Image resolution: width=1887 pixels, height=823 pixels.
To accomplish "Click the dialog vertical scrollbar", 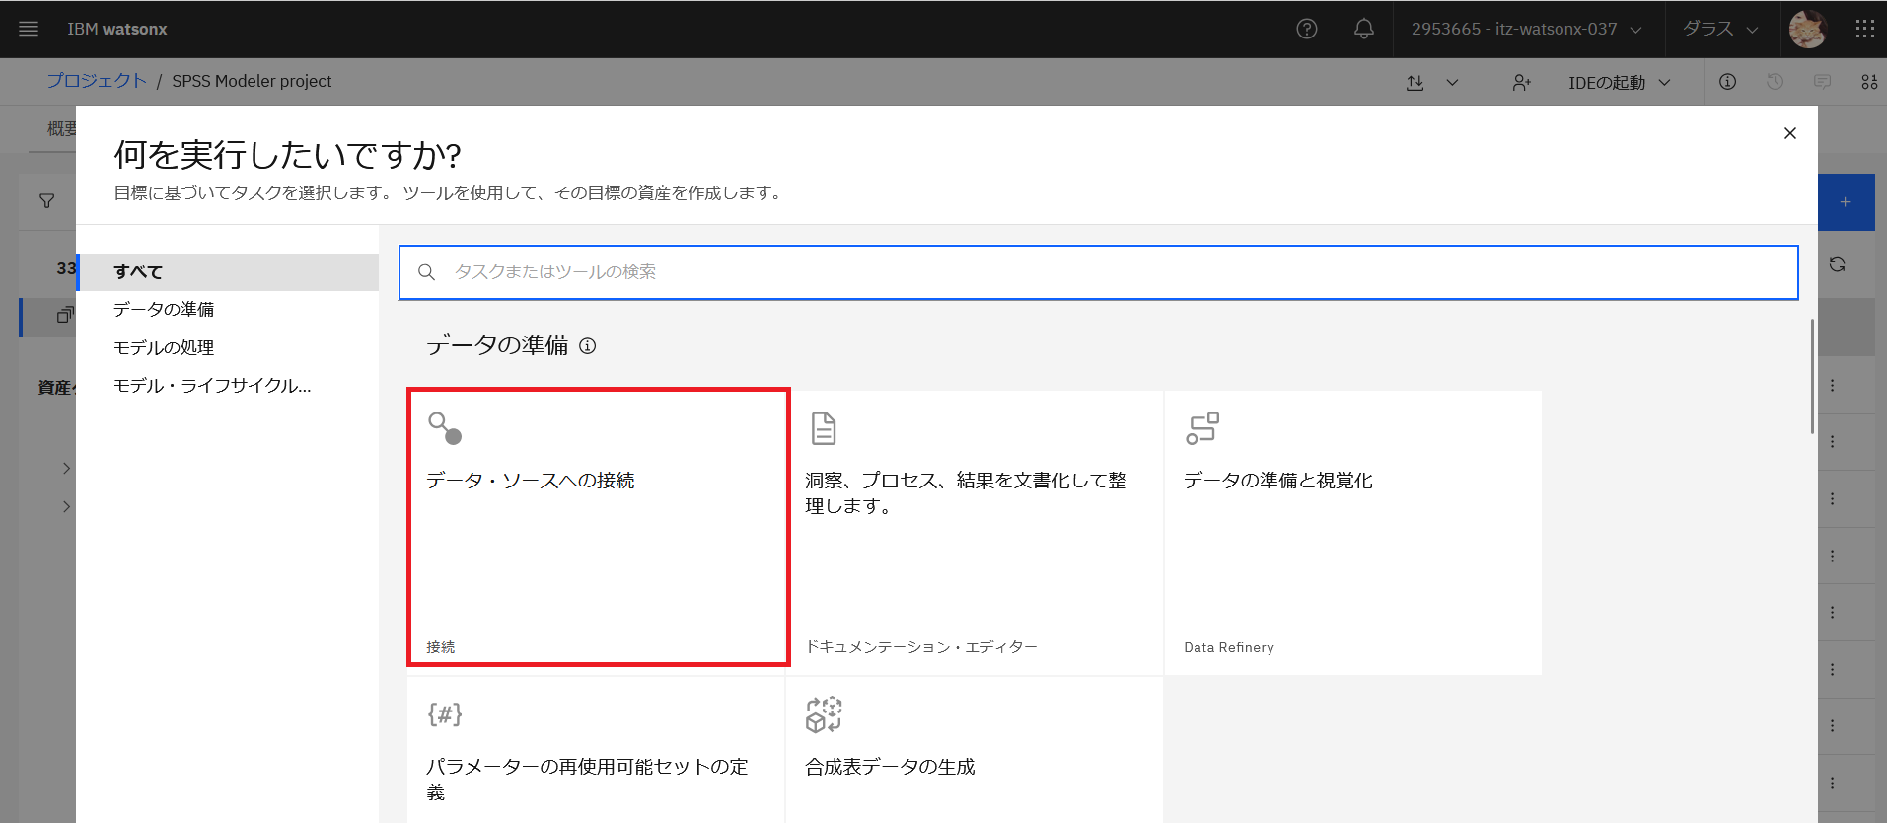I will pos(1812,376).
